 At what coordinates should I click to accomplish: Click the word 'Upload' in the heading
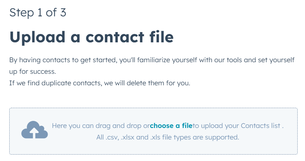[37, 37]
